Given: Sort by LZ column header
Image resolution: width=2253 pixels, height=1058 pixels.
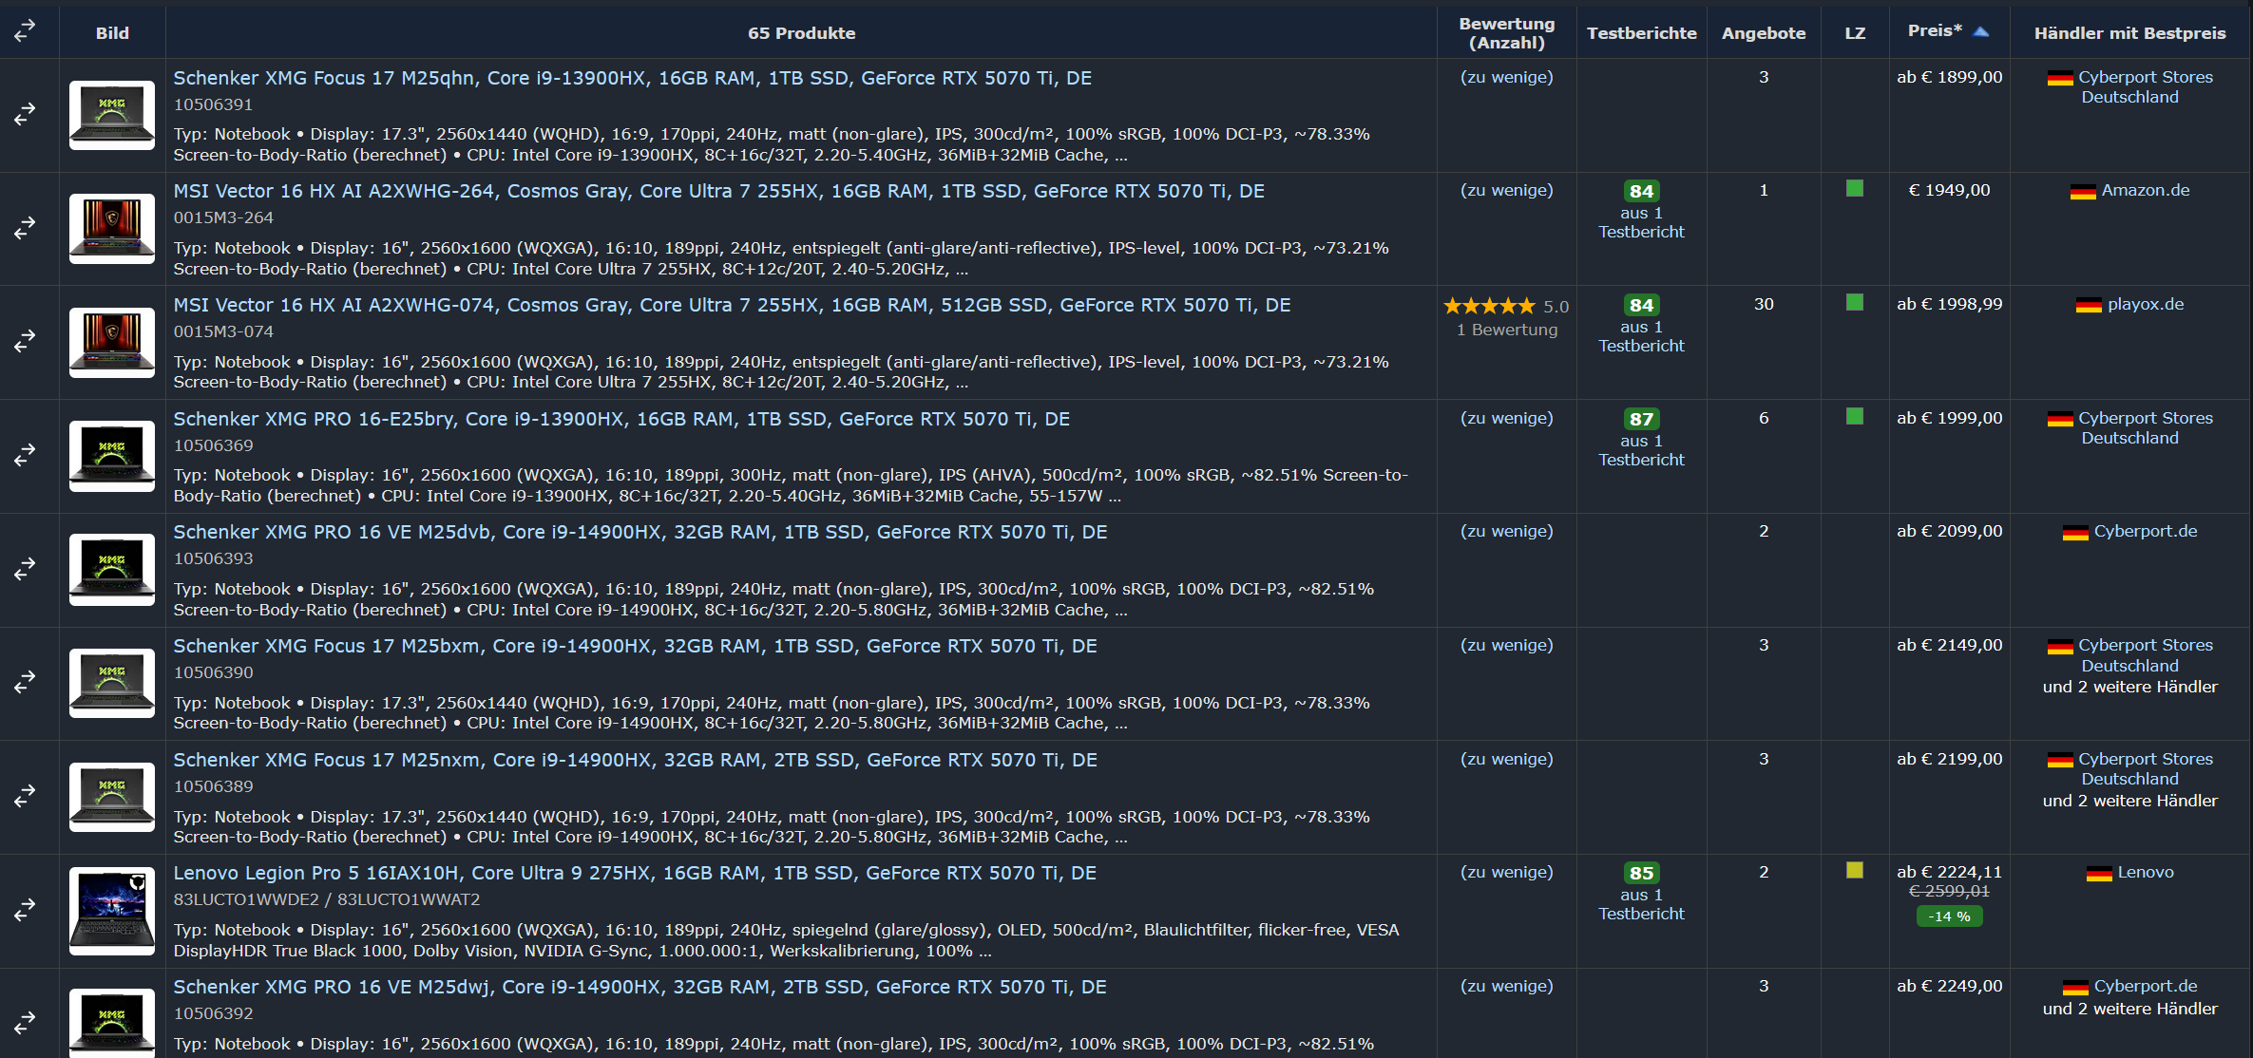Looking at the screenshot, I should 1854,33.
